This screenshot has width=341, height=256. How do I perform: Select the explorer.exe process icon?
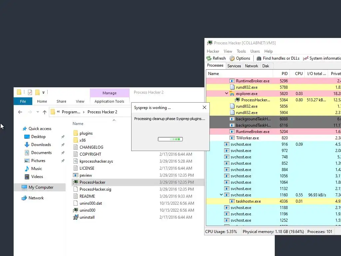tap(232, 94)
